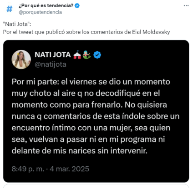Click the circus tent emoji
193x188 pixels.
pos(77,55)
